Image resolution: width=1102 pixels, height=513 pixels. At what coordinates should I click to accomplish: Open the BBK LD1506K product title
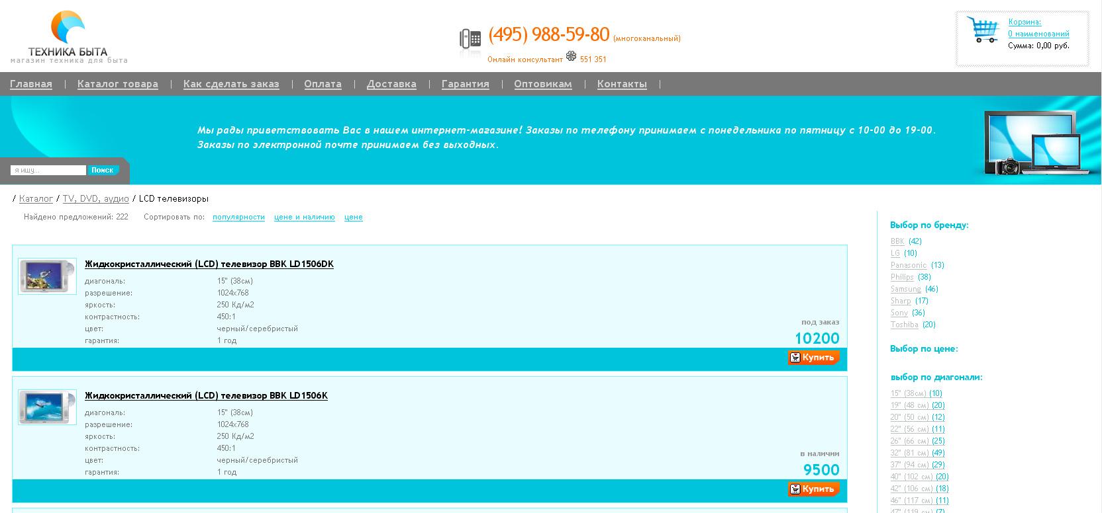tap(206, 396)
